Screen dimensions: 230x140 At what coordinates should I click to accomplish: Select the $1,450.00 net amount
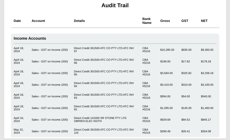tap(207, 108)
